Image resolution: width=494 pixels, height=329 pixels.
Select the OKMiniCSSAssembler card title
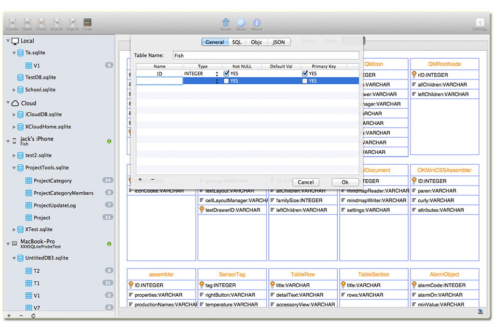coord(444,170)
